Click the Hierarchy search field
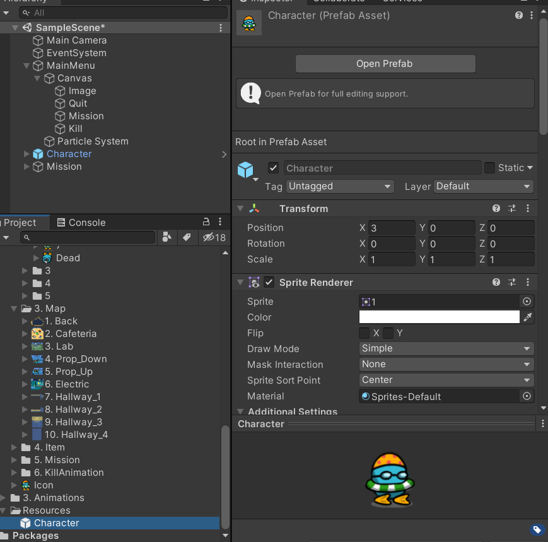 (x=123, y=13)
